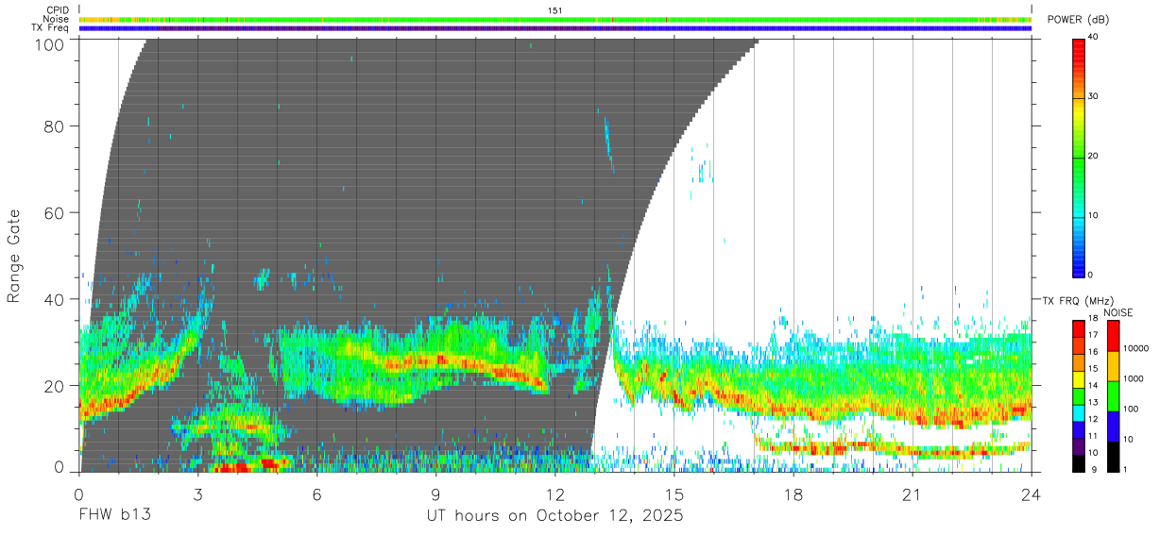Click the 100 tick on Range Gate axis
1160x535 pixels.
[x=51, y=43]
